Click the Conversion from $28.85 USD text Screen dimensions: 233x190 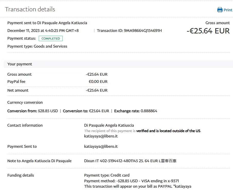[x=33, y=111]
